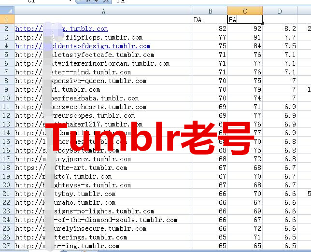
Task: Select column B header
Action: tap(210, 11)
